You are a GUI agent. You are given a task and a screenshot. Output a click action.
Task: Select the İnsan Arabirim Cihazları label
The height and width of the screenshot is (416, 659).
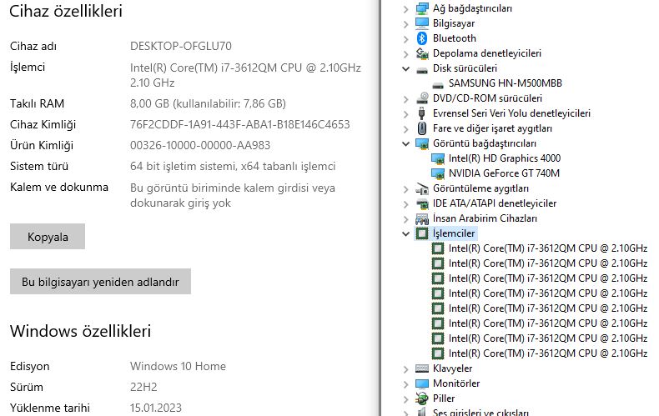click(x=485, y=218)
